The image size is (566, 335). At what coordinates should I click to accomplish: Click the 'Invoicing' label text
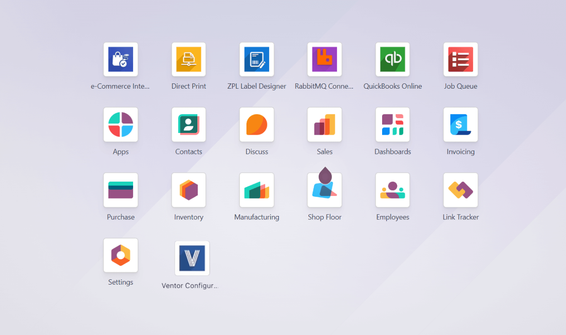point(460,152)
